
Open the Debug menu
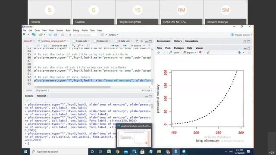coord(76,31)
